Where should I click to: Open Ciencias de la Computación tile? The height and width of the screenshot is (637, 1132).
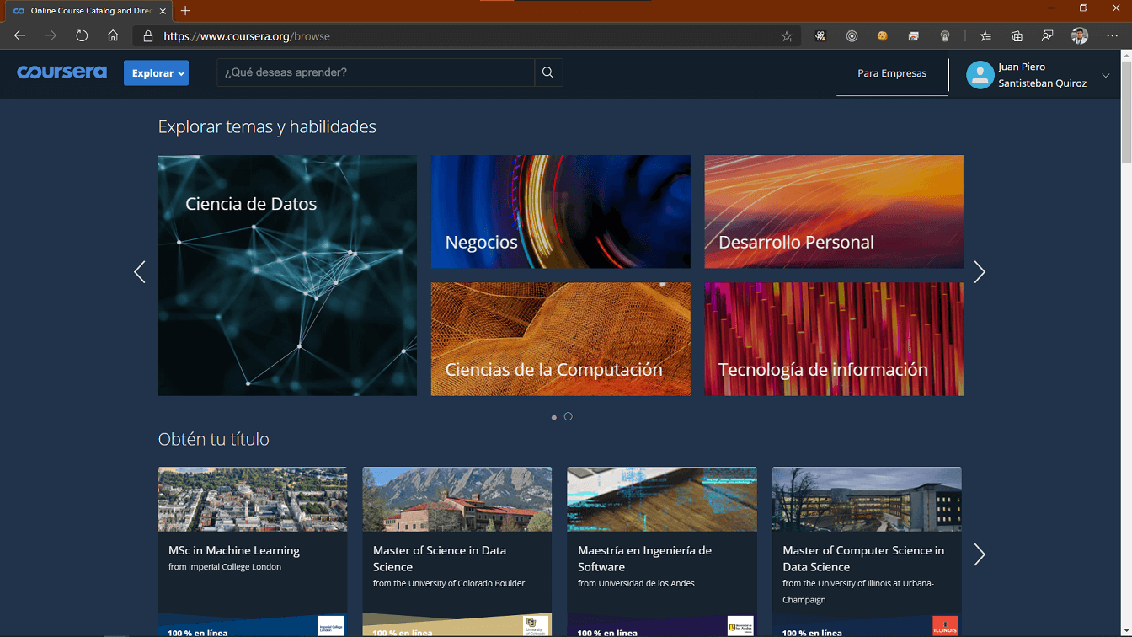561,339
